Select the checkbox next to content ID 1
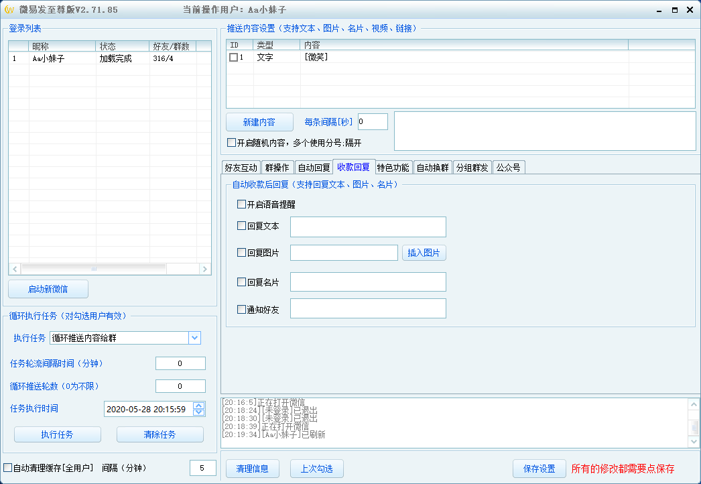This screenshot has height=484, width=701. pyautogui.click(x=233, y=57)
